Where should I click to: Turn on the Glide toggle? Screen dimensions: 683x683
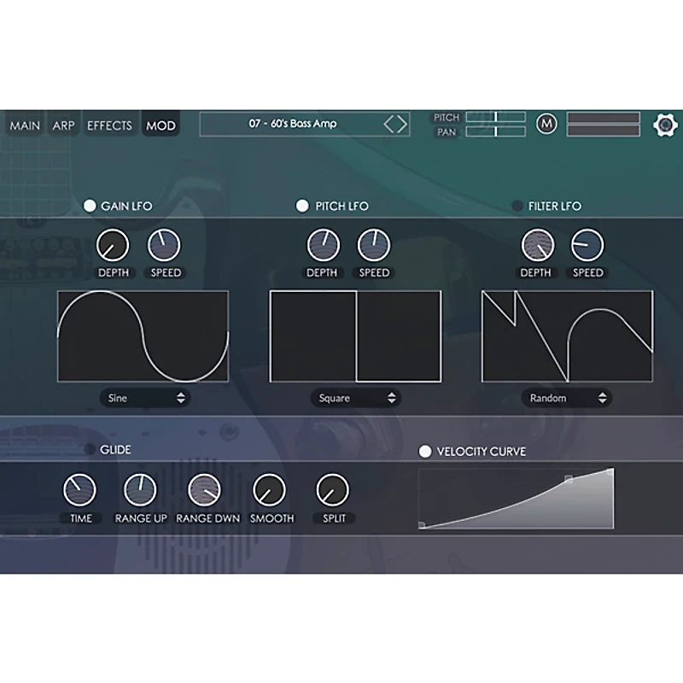coord(90,449)
